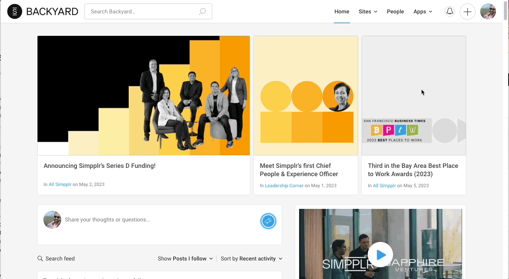Click the Series D Funding team image
509x279 pixels.
[x=144, y=95]
